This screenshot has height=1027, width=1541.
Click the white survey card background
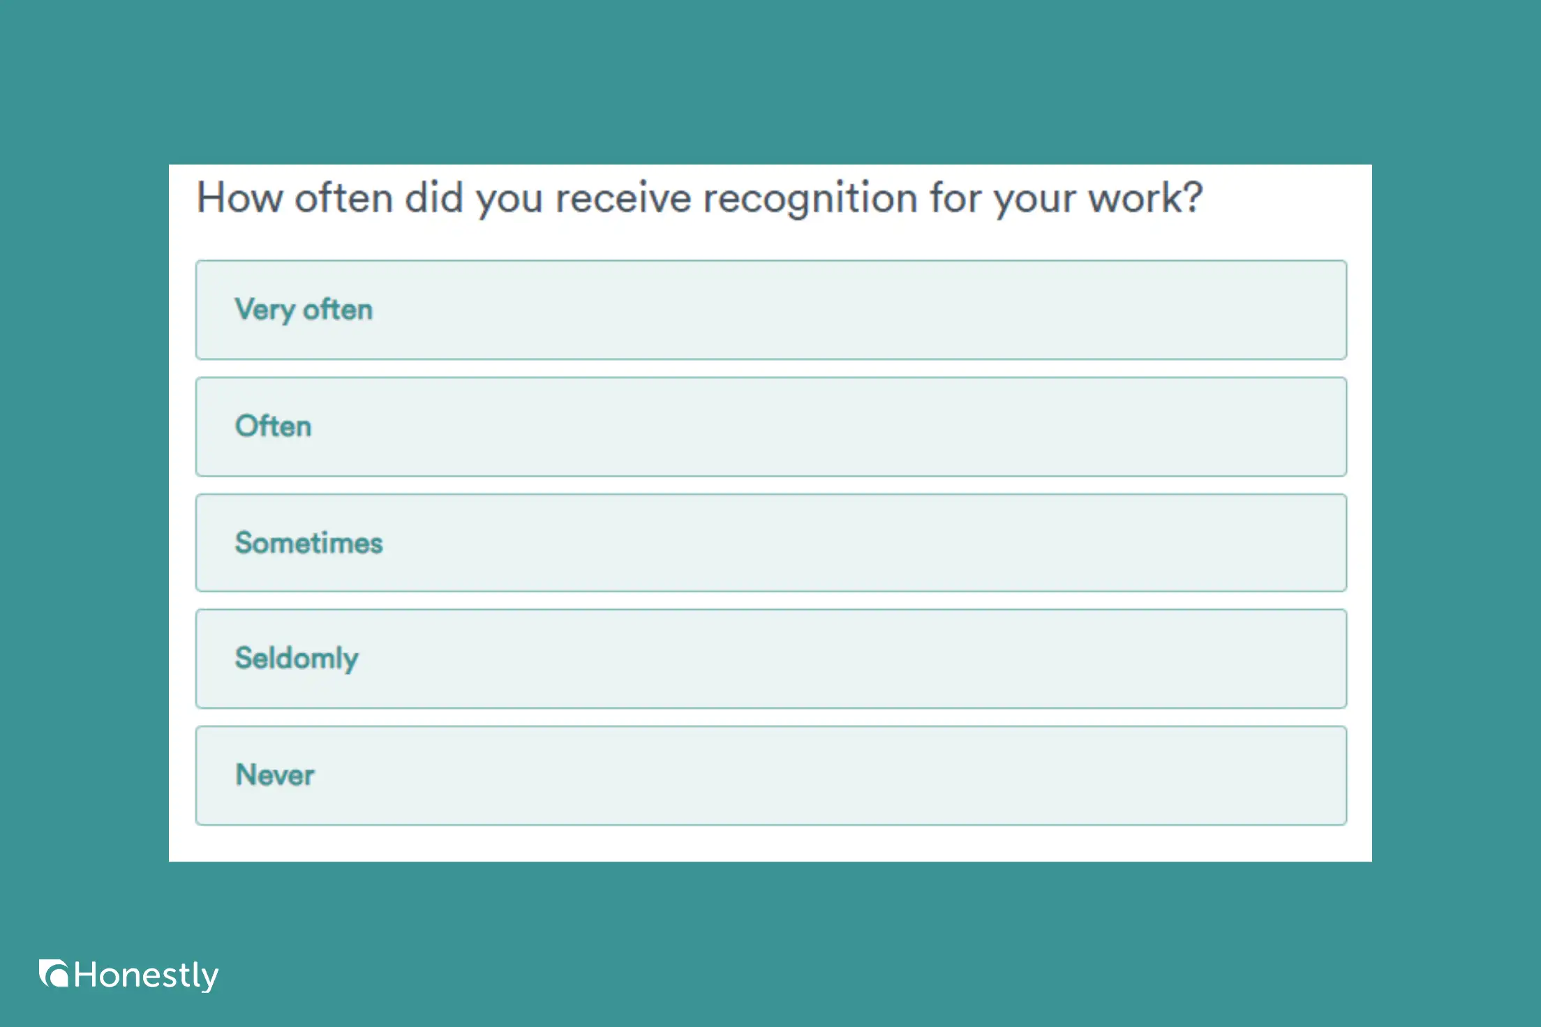pyautogui.click(x=768, y=844)
